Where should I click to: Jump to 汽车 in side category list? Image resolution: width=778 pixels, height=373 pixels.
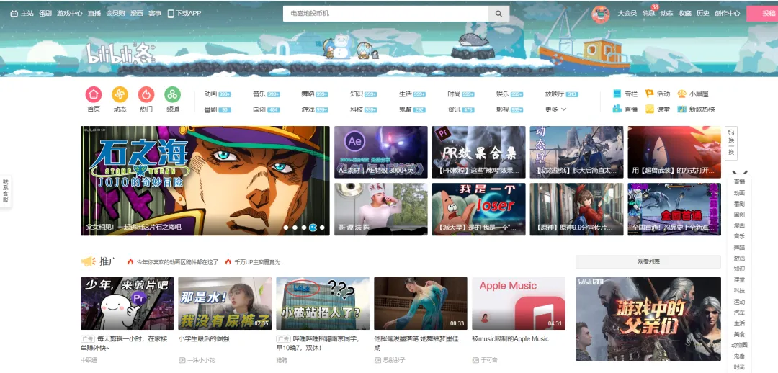[739, 313]
